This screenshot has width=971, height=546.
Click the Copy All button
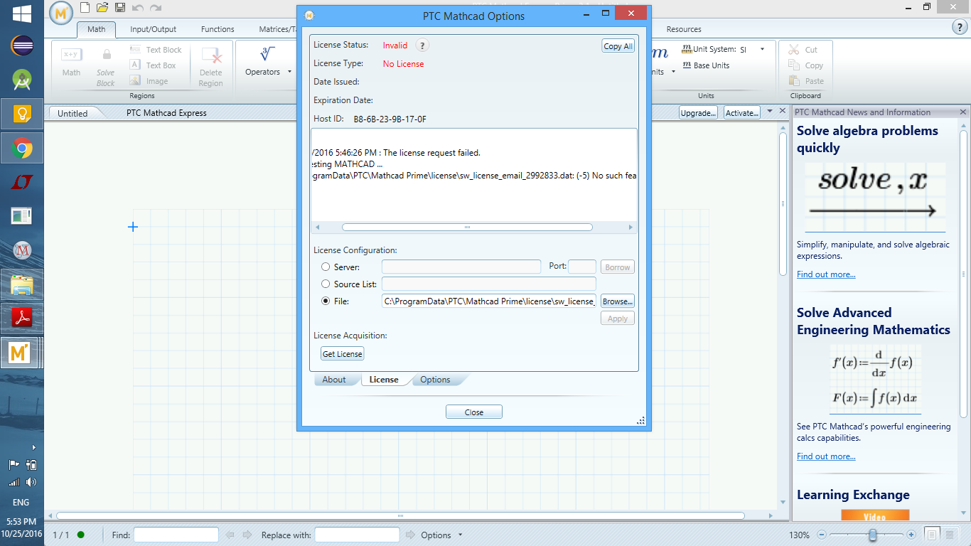pos(618,46)
